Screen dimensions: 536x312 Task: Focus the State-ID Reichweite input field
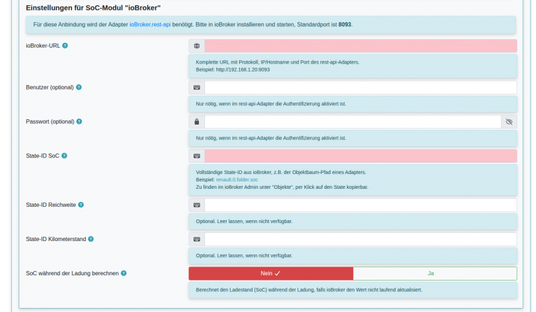tap(360, 205)
